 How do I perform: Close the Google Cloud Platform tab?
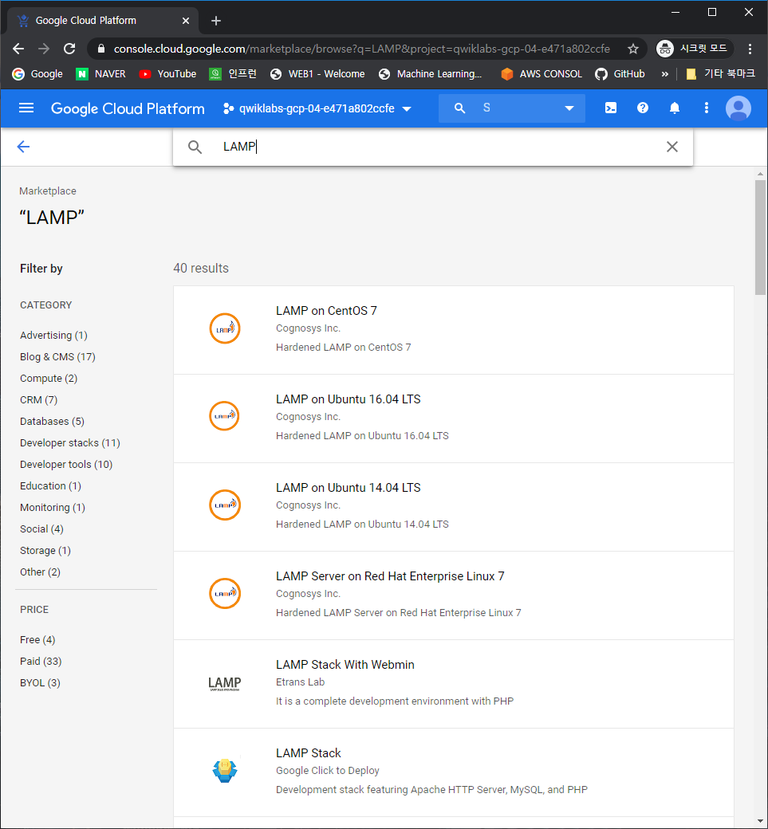[186, 21]
